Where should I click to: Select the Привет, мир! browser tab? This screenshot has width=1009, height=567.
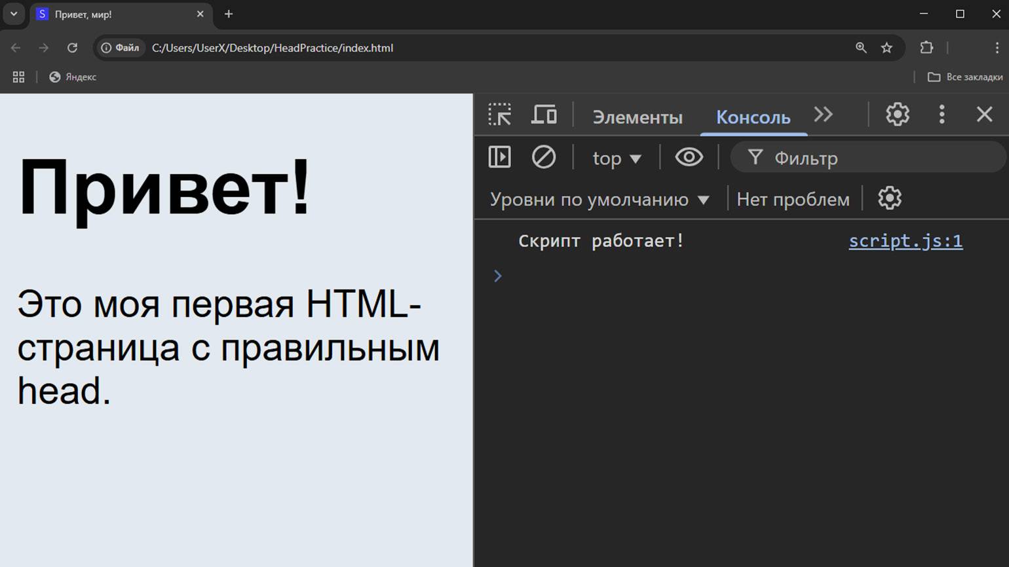coord(121,14)
